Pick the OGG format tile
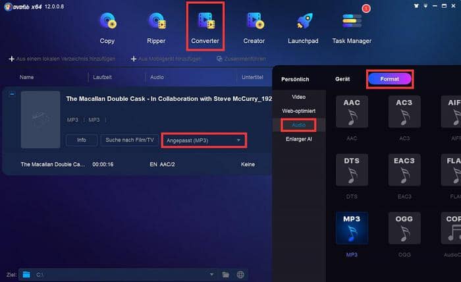 pos(404,228)
